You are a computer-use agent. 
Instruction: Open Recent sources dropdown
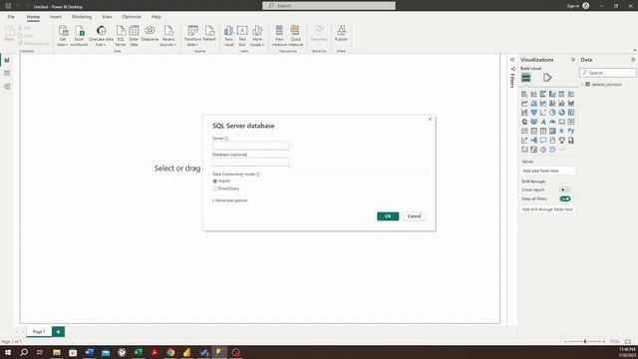tap(168, 36)
